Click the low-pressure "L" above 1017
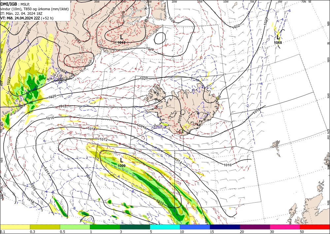 (121, 37)
